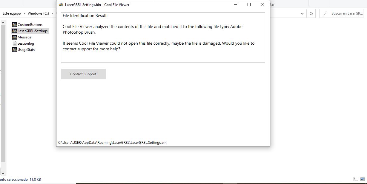367x184 pixels.
Task: Click the sessionlog text document icon
Action: point(15,43)
